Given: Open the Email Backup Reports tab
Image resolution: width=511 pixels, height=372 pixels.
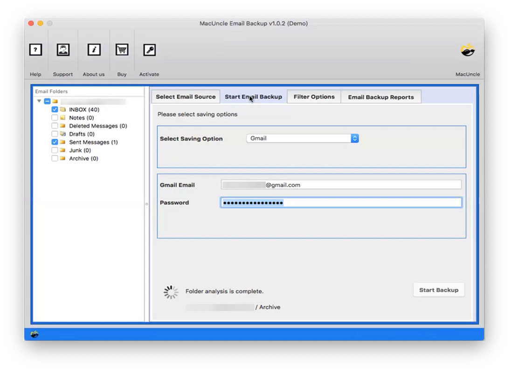Looking at the screenshot, I should tap(381, 97).
